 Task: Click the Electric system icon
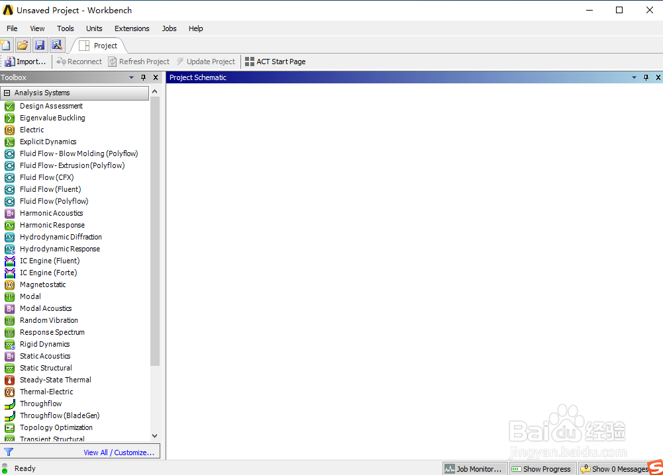(9, 130)
